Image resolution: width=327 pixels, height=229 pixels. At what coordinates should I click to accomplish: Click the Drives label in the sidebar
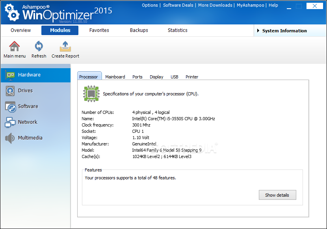(26, 91)
